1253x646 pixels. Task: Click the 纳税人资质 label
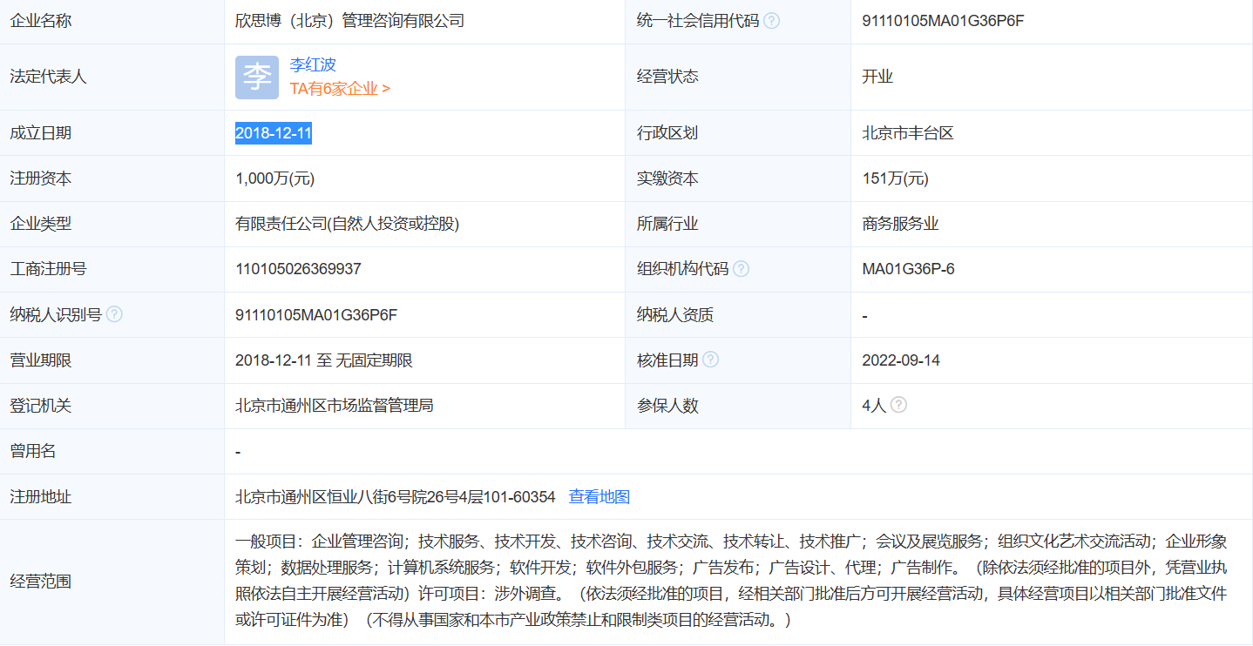(675, 314)
